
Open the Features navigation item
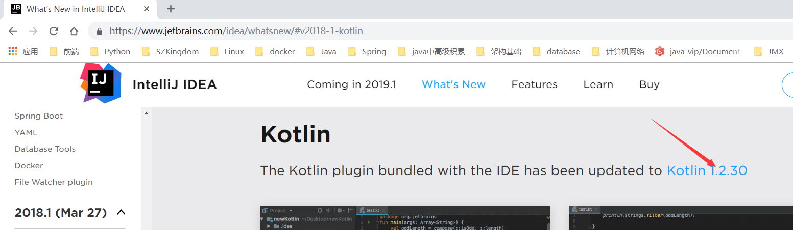click(535, 84)
